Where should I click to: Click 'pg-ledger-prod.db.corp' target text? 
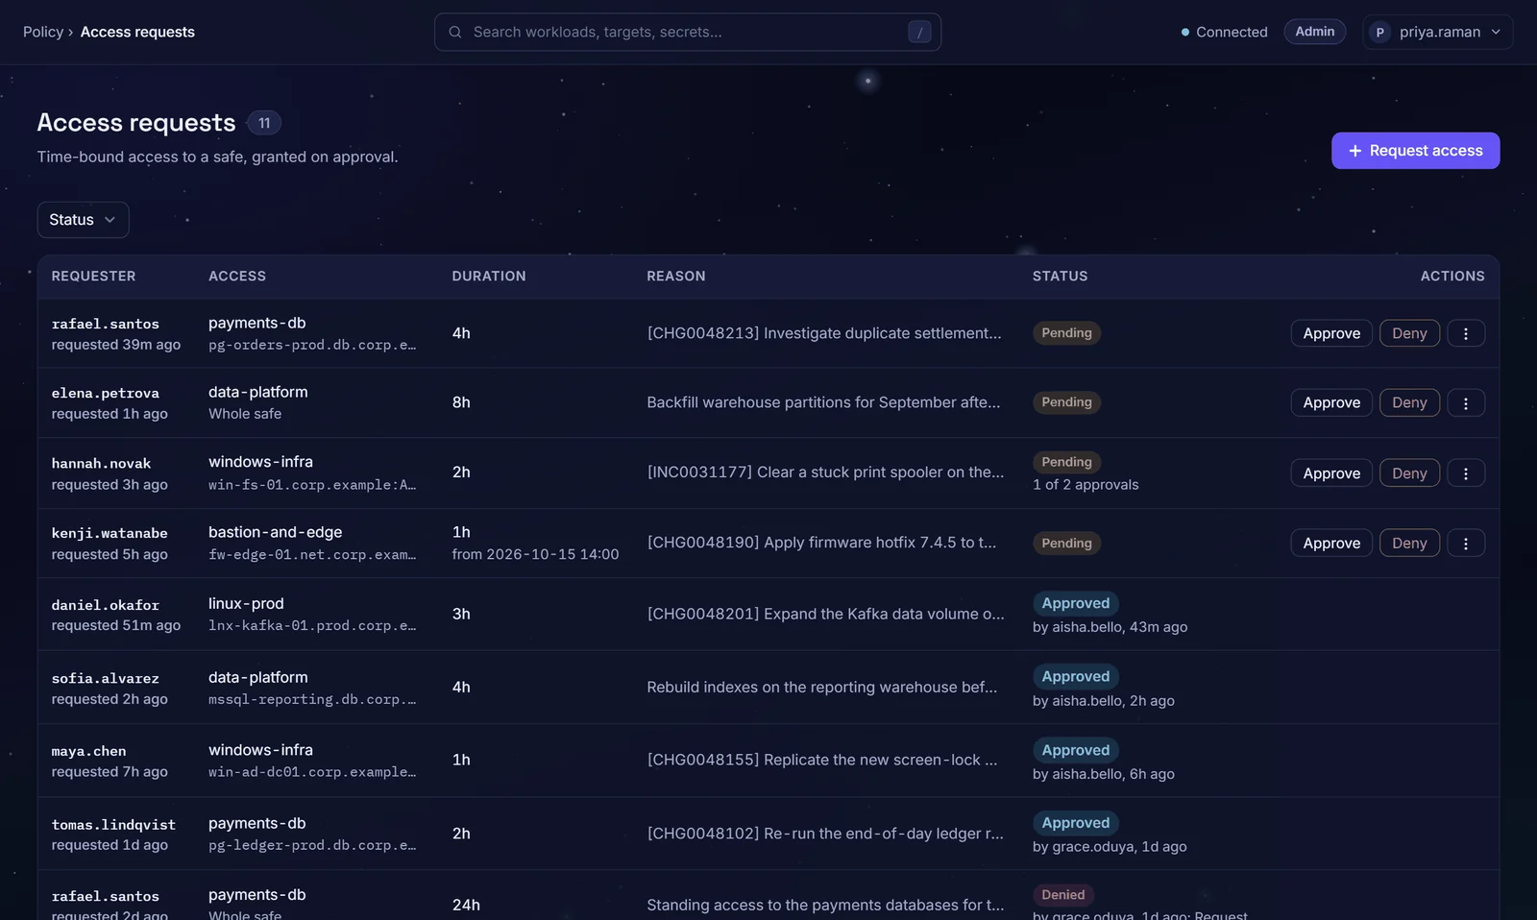[x=312, y=846]
